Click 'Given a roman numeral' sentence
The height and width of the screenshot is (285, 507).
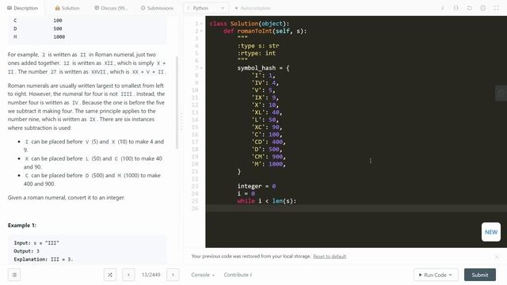pos(67,197)
